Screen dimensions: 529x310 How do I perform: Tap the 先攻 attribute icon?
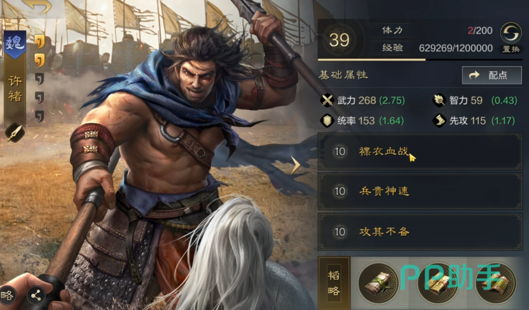(439, 121)
